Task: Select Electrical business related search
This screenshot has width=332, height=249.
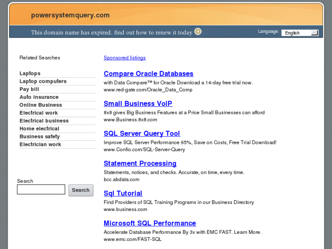Action: coord(44,121)
